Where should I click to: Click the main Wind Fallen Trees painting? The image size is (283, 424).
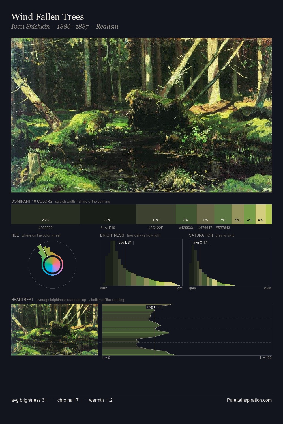pyautogui.click(x=141, y=115)
